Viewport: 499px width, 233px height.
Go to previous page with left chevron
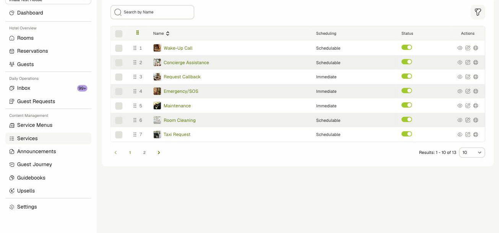115,152
